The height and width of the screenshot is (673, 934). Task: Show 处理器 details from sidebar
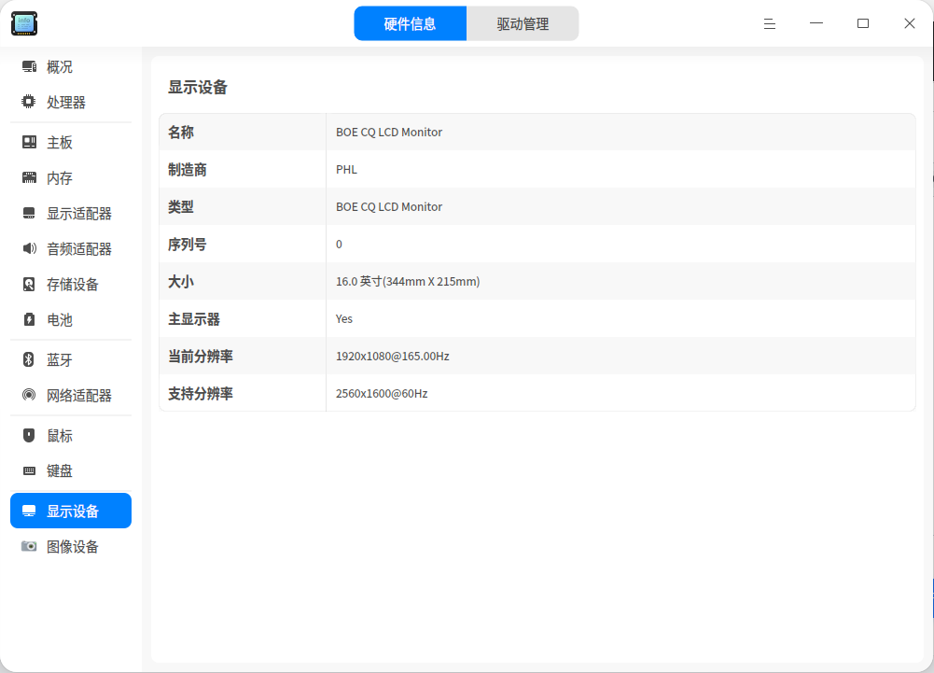pyautogui.click(x=71, y=102)
